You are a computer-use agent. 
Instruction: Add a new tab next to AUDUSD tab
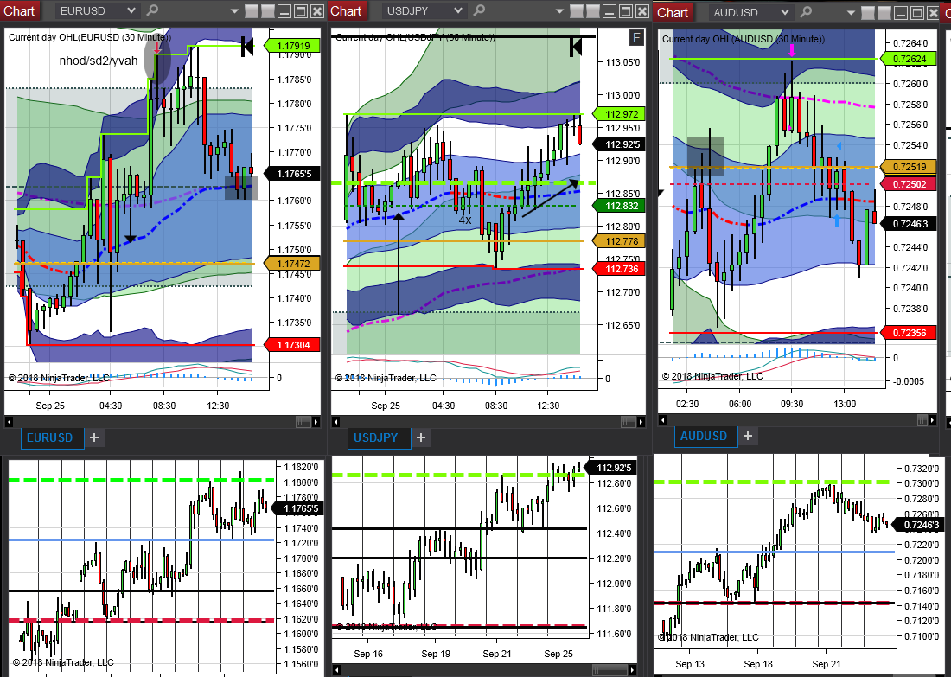coord(748,436)
